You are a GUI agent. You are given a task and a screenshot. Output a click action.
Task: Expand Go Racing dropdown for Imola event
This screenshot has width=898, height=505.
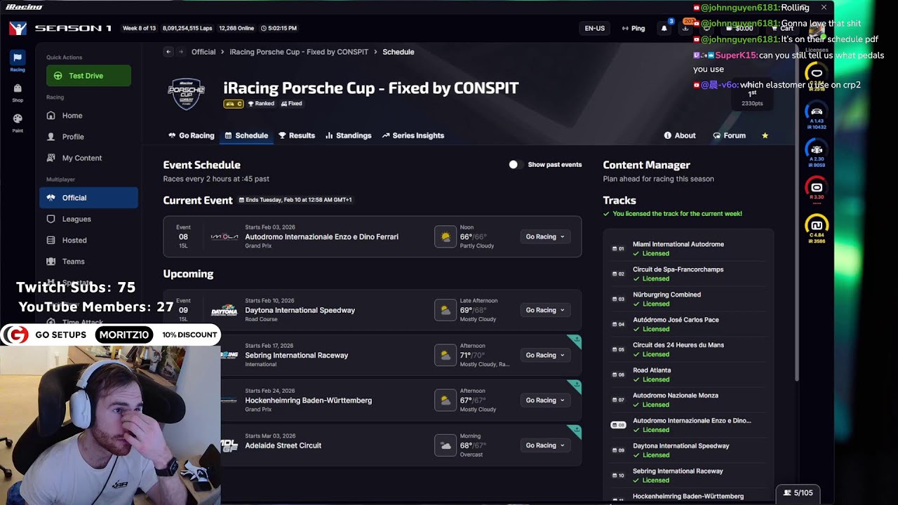click(x=545, y=237)
